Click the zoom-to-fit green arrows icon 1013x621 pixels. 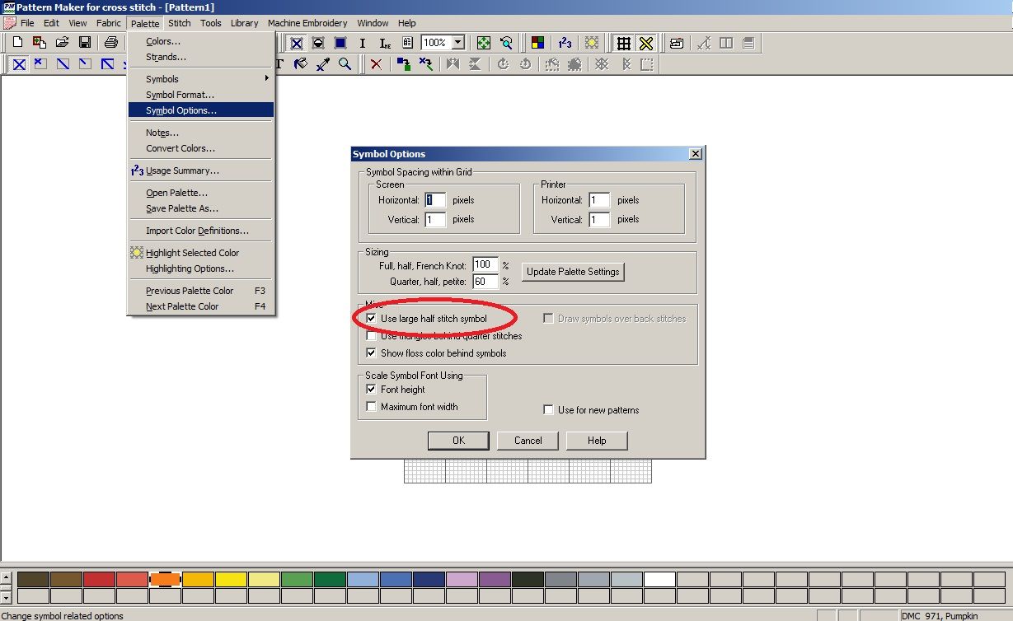click(484, 43)
